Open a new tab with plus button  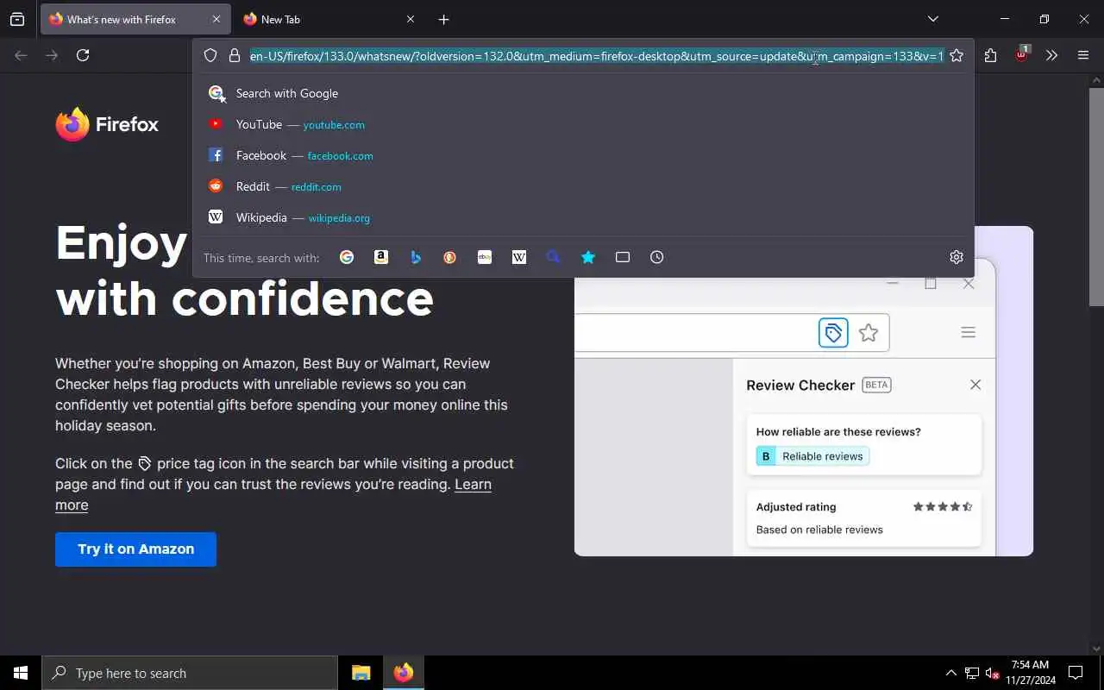tap(443, 19)
